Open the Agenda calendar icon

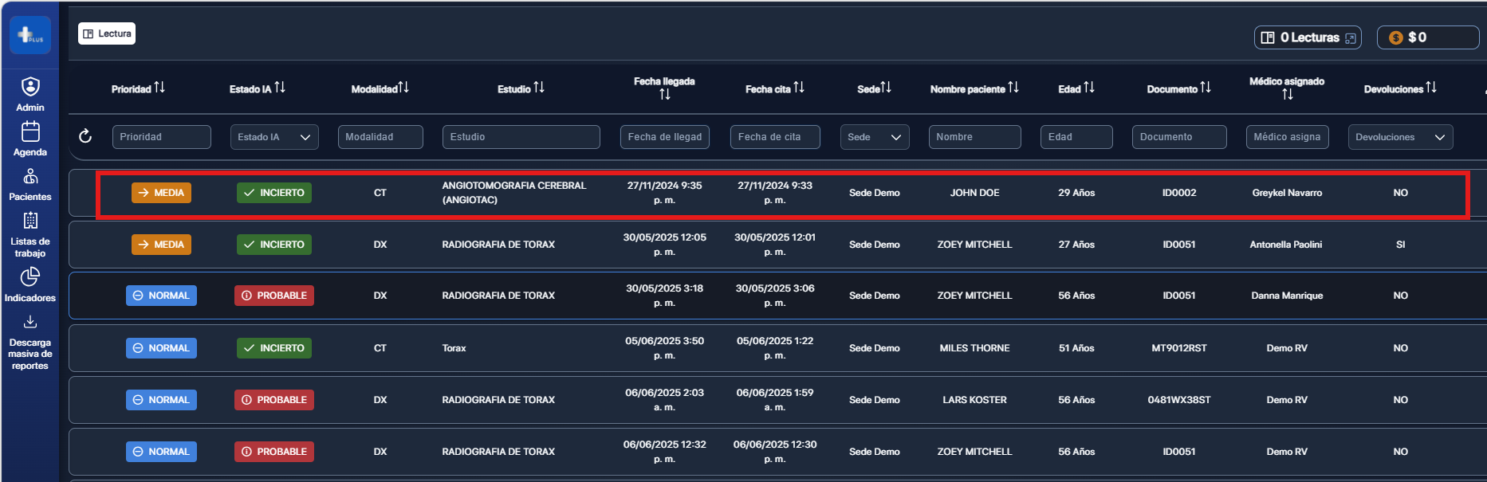pyautogui.click(x=30, y=131)
